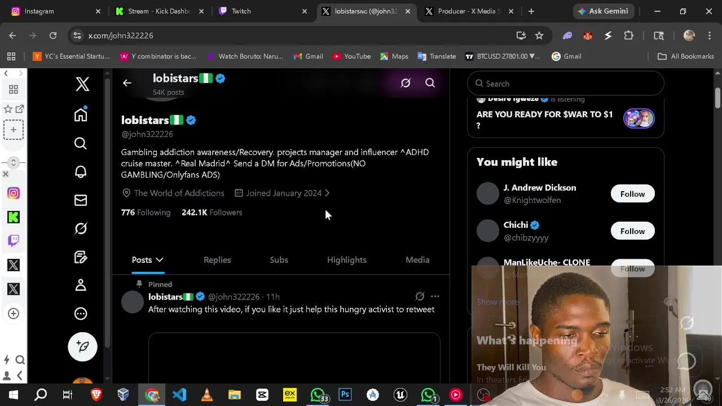Open WhatsApp with 33 badge in taskbar
The width and height of the screenshot is (722, 406).
point(319,395)
